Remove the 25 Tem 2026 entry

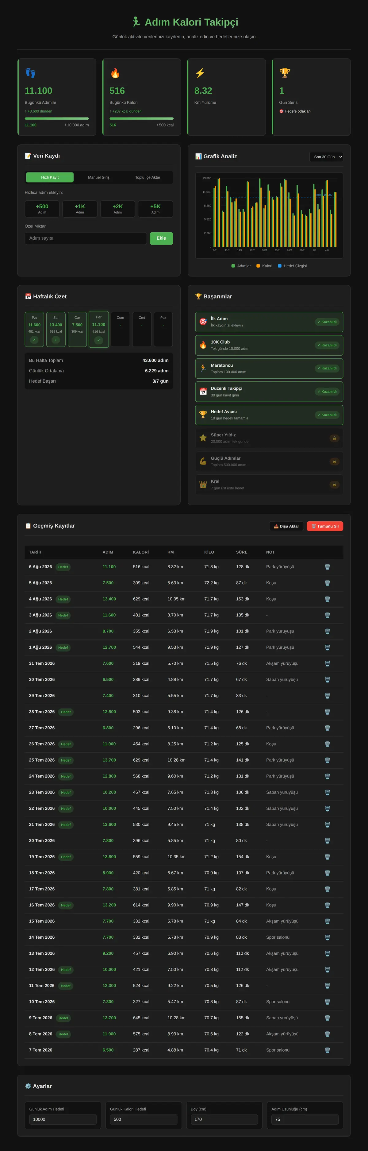(x=327, y=760)
